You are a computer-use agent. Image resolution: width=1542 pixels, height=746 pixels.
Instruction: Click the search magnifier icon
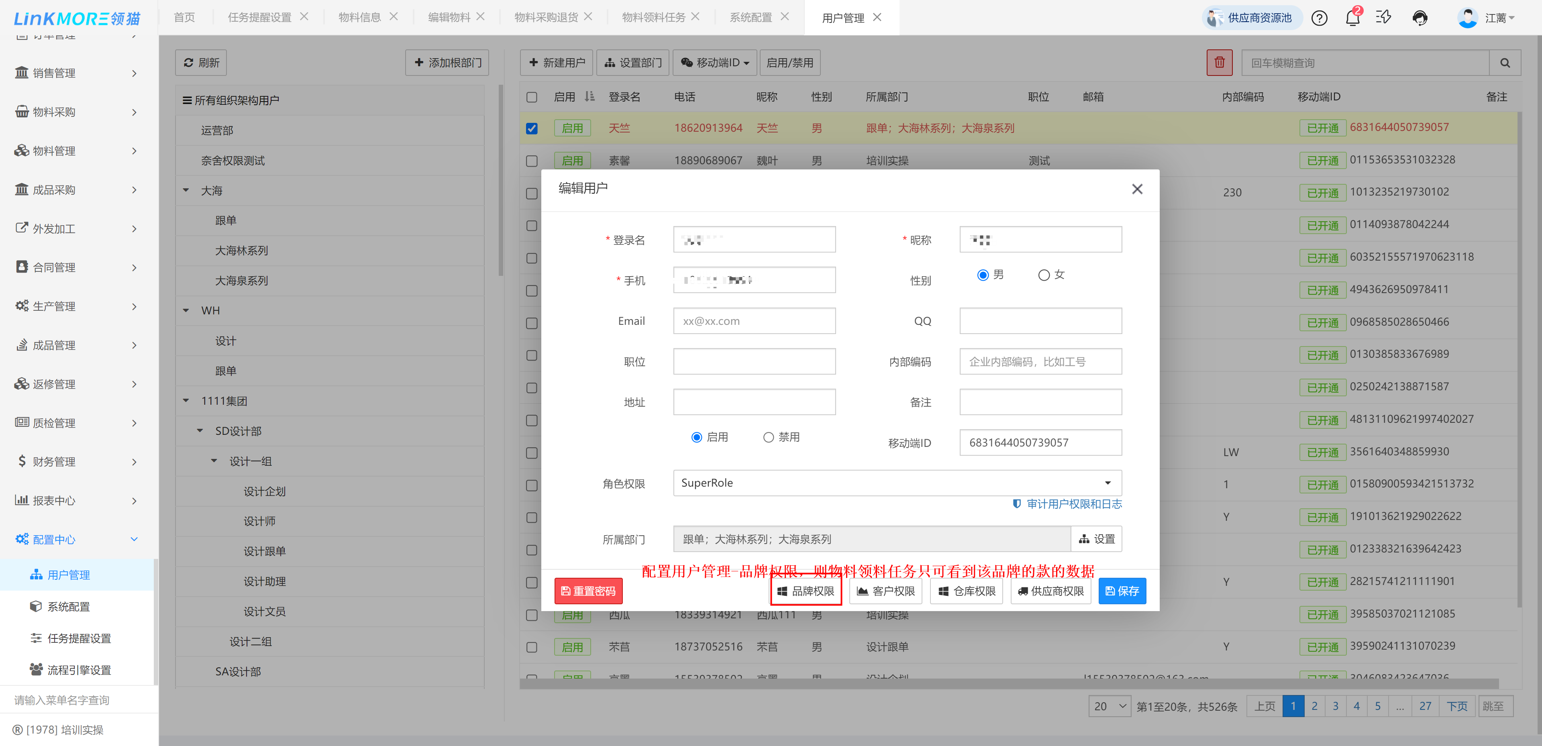[1504, 63]
